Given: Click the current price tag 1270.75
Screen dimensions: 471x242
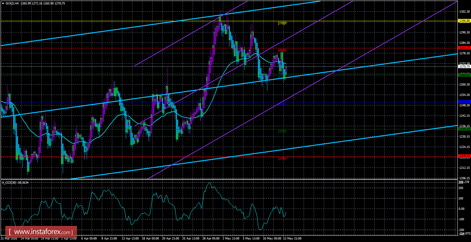Looking at the screenshot, I should 465,67.
